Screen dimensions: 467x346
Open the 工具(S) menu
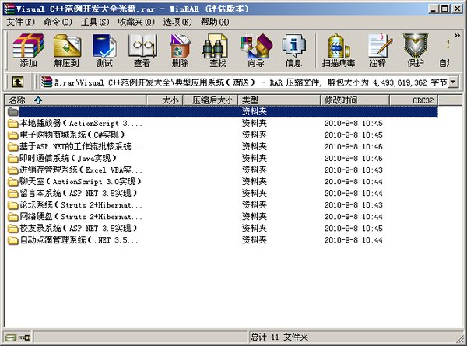[95, 22]
